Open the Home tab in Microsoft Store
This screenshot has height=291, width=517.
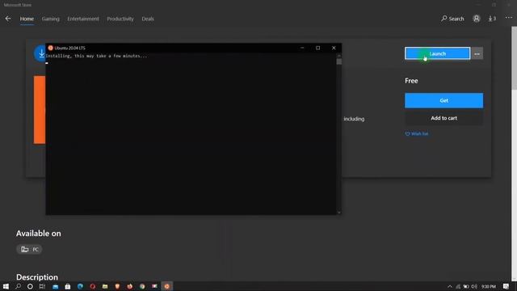pyautogui.click(x=27, y=19)
